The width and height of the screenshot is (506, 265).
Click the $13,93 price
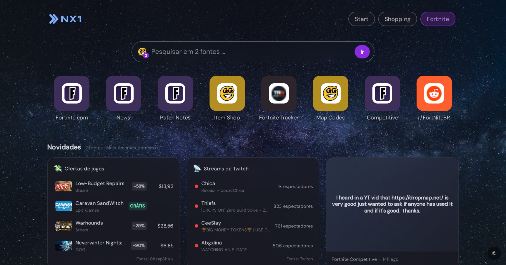pos(166,186)
